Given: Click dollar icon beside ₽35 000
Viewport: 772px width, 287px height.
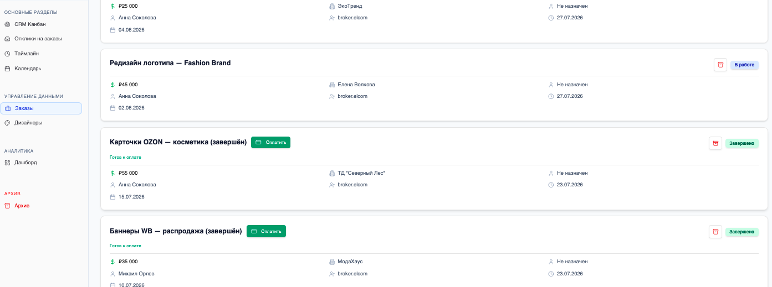Looking at the screenshot, I should point(113,262).
